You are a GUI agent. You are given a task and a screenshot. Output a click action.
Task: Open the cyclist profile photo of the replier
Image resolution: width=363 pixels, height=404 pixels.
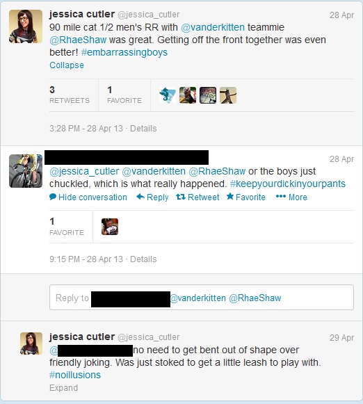pyautogui.click(x=26, y=171)
